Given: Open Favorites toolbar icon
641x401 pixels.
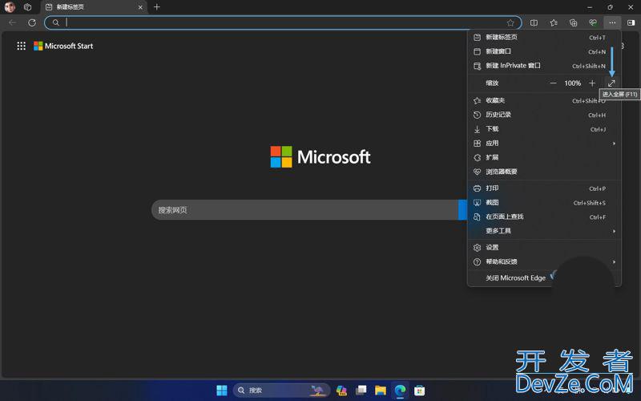Looking at the screenshot, I should point(554,23).
